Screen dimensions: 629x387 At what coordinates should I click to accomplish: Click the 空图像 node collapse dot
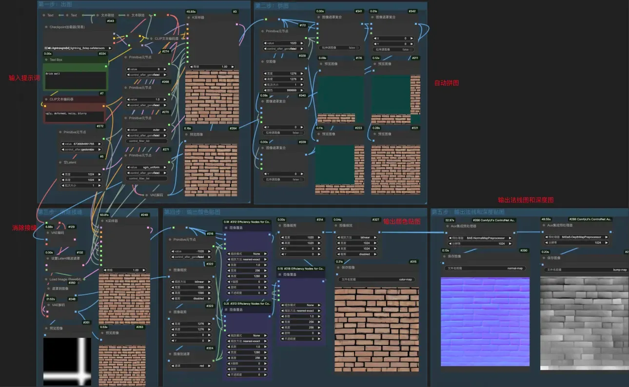pyautogui.click(x=262, y=61)
